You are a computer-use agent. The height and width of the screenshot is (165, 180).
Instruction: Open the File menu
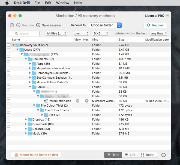[37, 3]
